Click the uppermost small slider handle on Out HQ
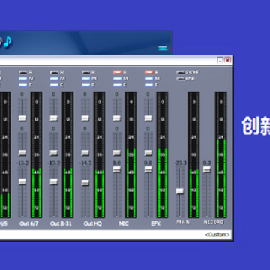The image size is (270, 270). click(85, 118)
